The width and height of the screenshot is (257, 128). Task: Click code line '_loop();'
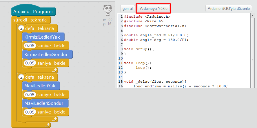pyautogui.click(x=143, y=68)
